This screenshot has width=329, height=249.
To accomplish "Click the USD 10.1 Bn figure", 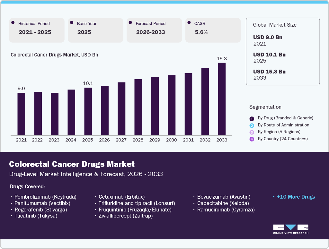I will pos(270,55).
